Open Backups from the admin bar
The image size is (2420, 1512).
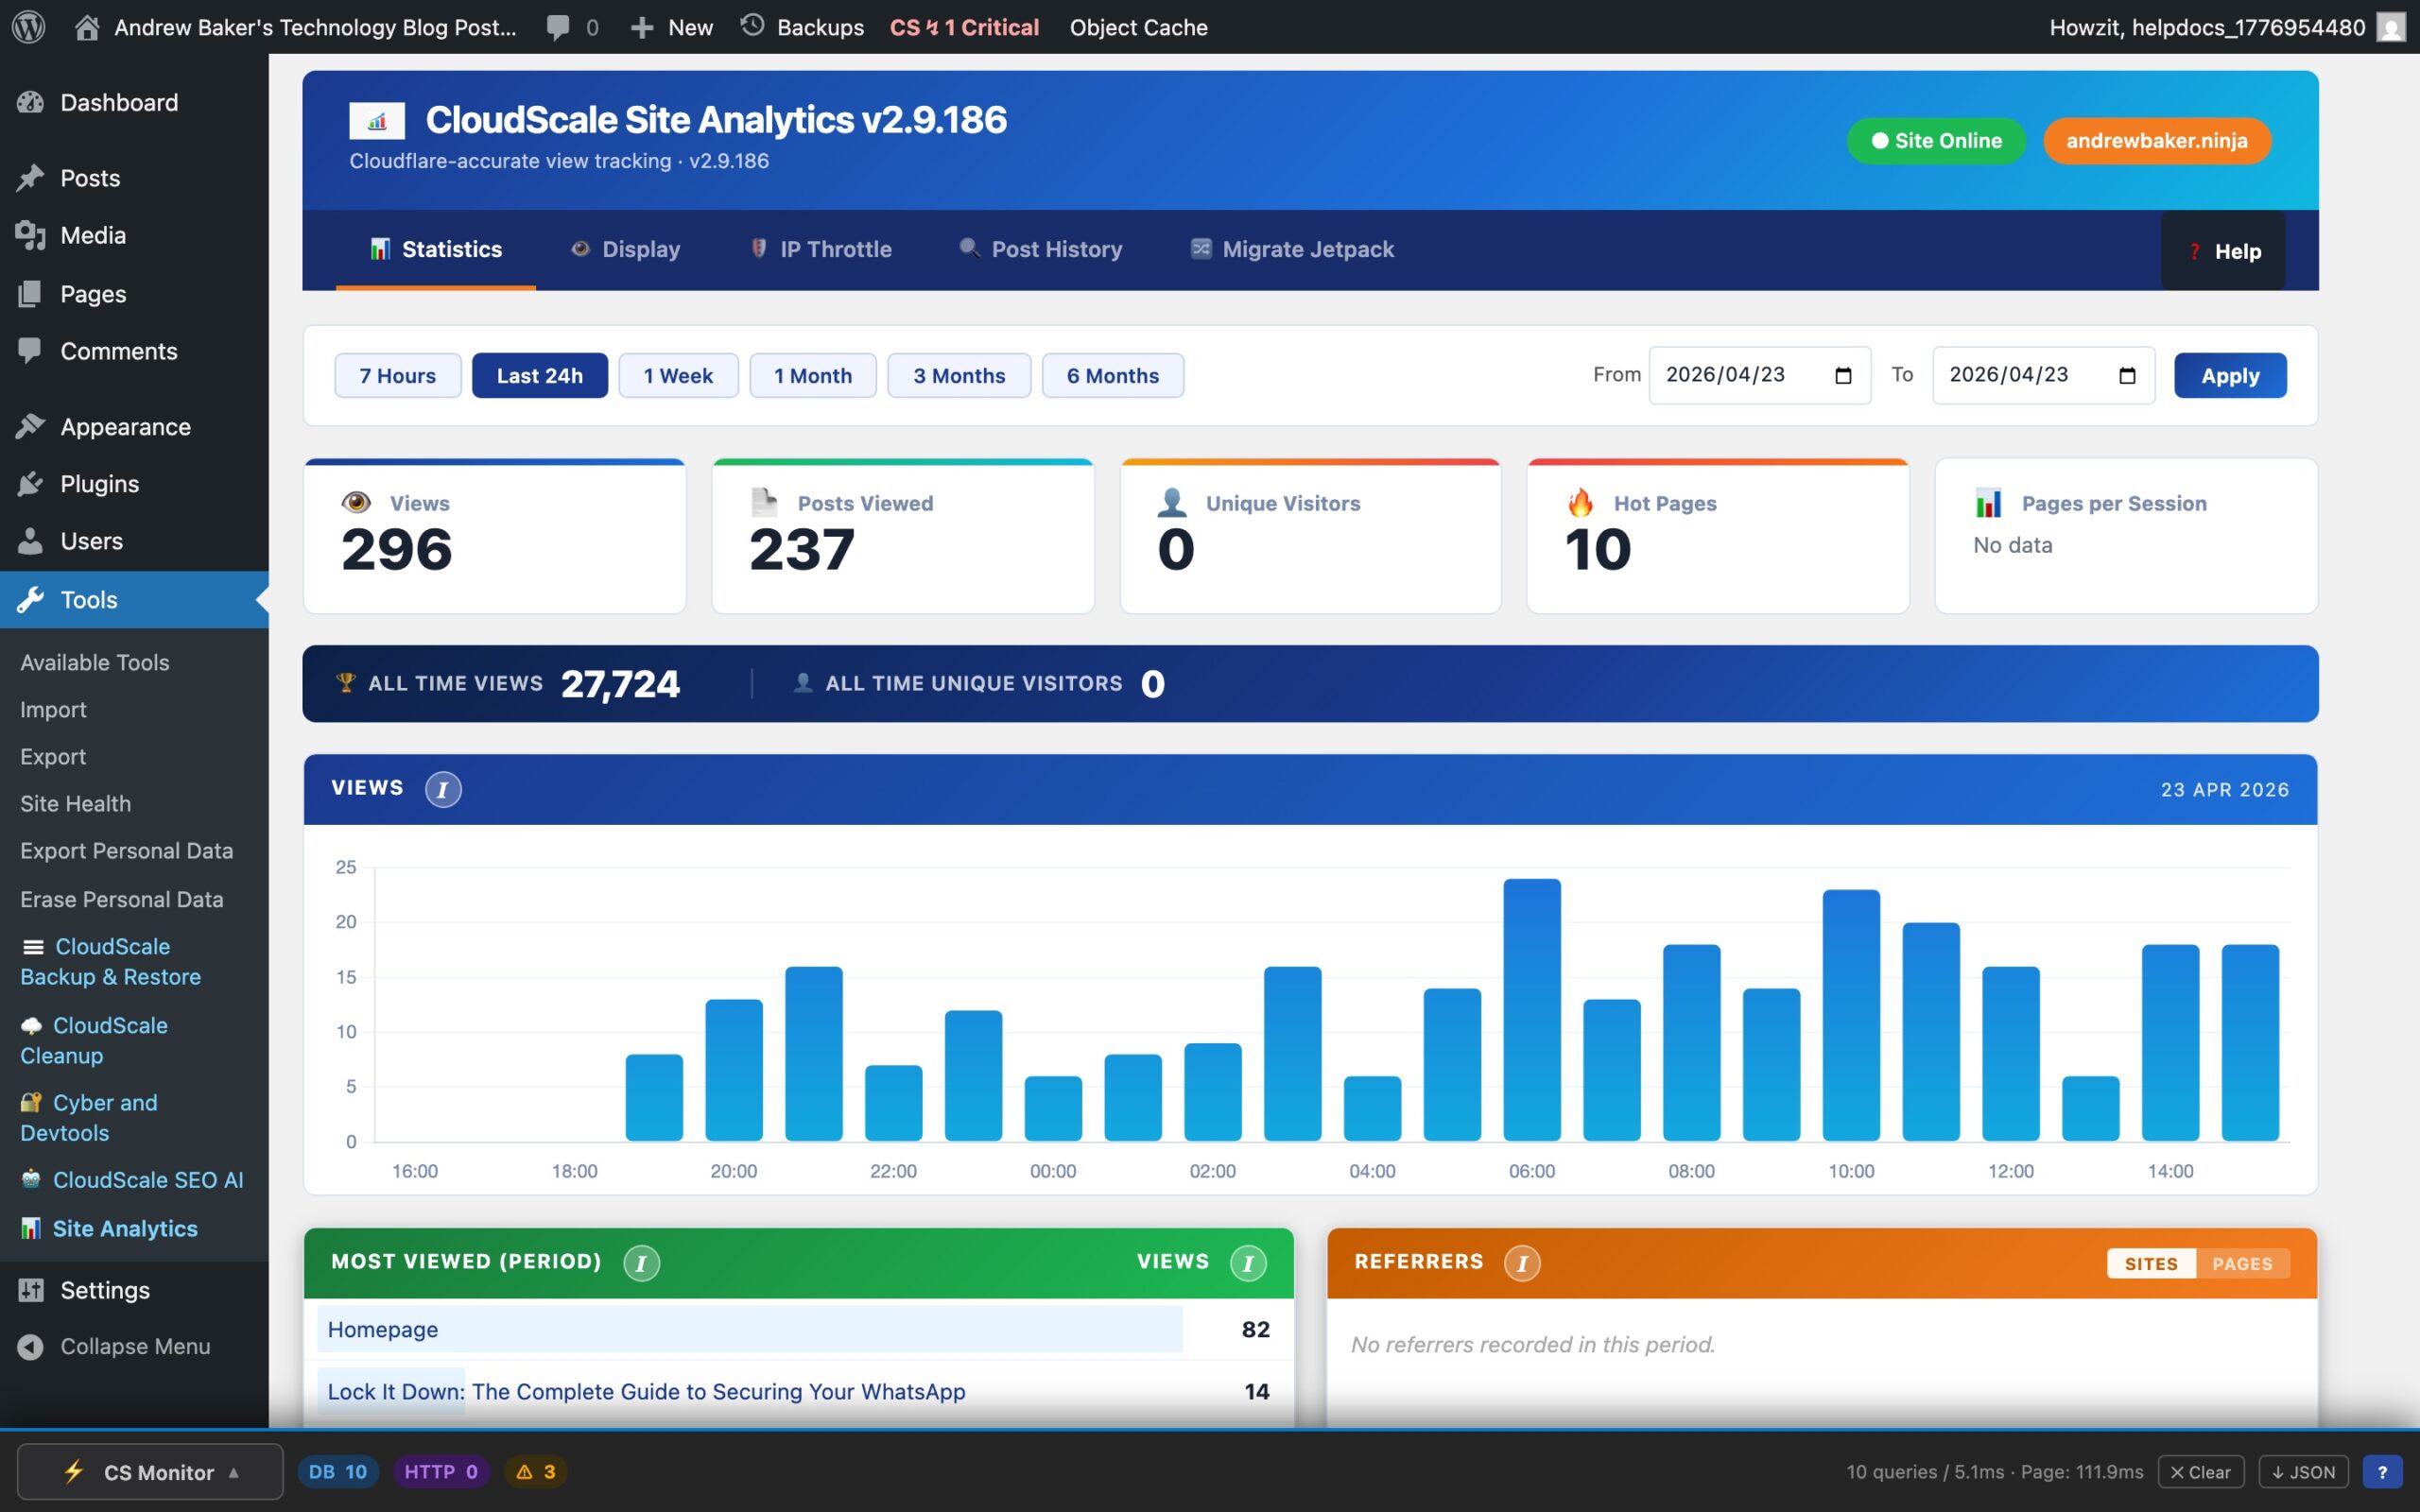point(818,27)
